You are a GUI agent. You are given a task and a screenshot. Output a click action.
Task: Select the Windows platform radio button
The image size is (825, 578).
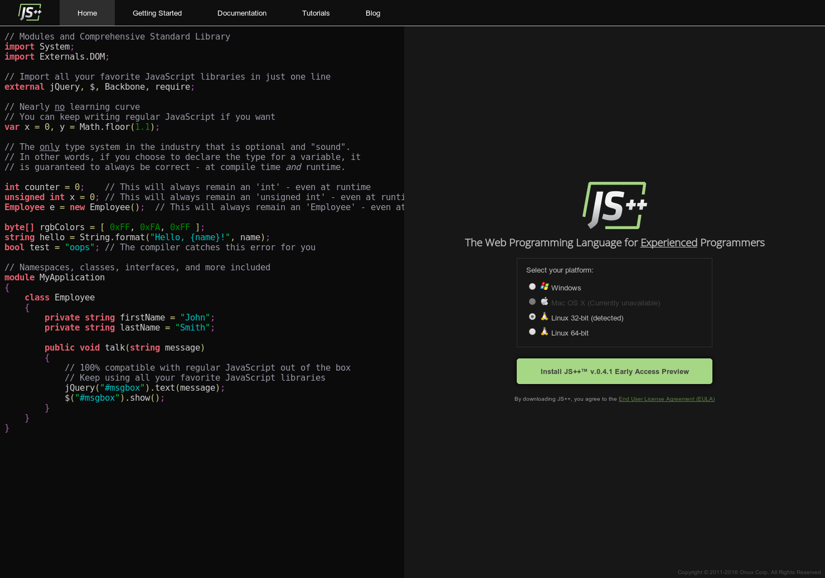tap(532, 286)
